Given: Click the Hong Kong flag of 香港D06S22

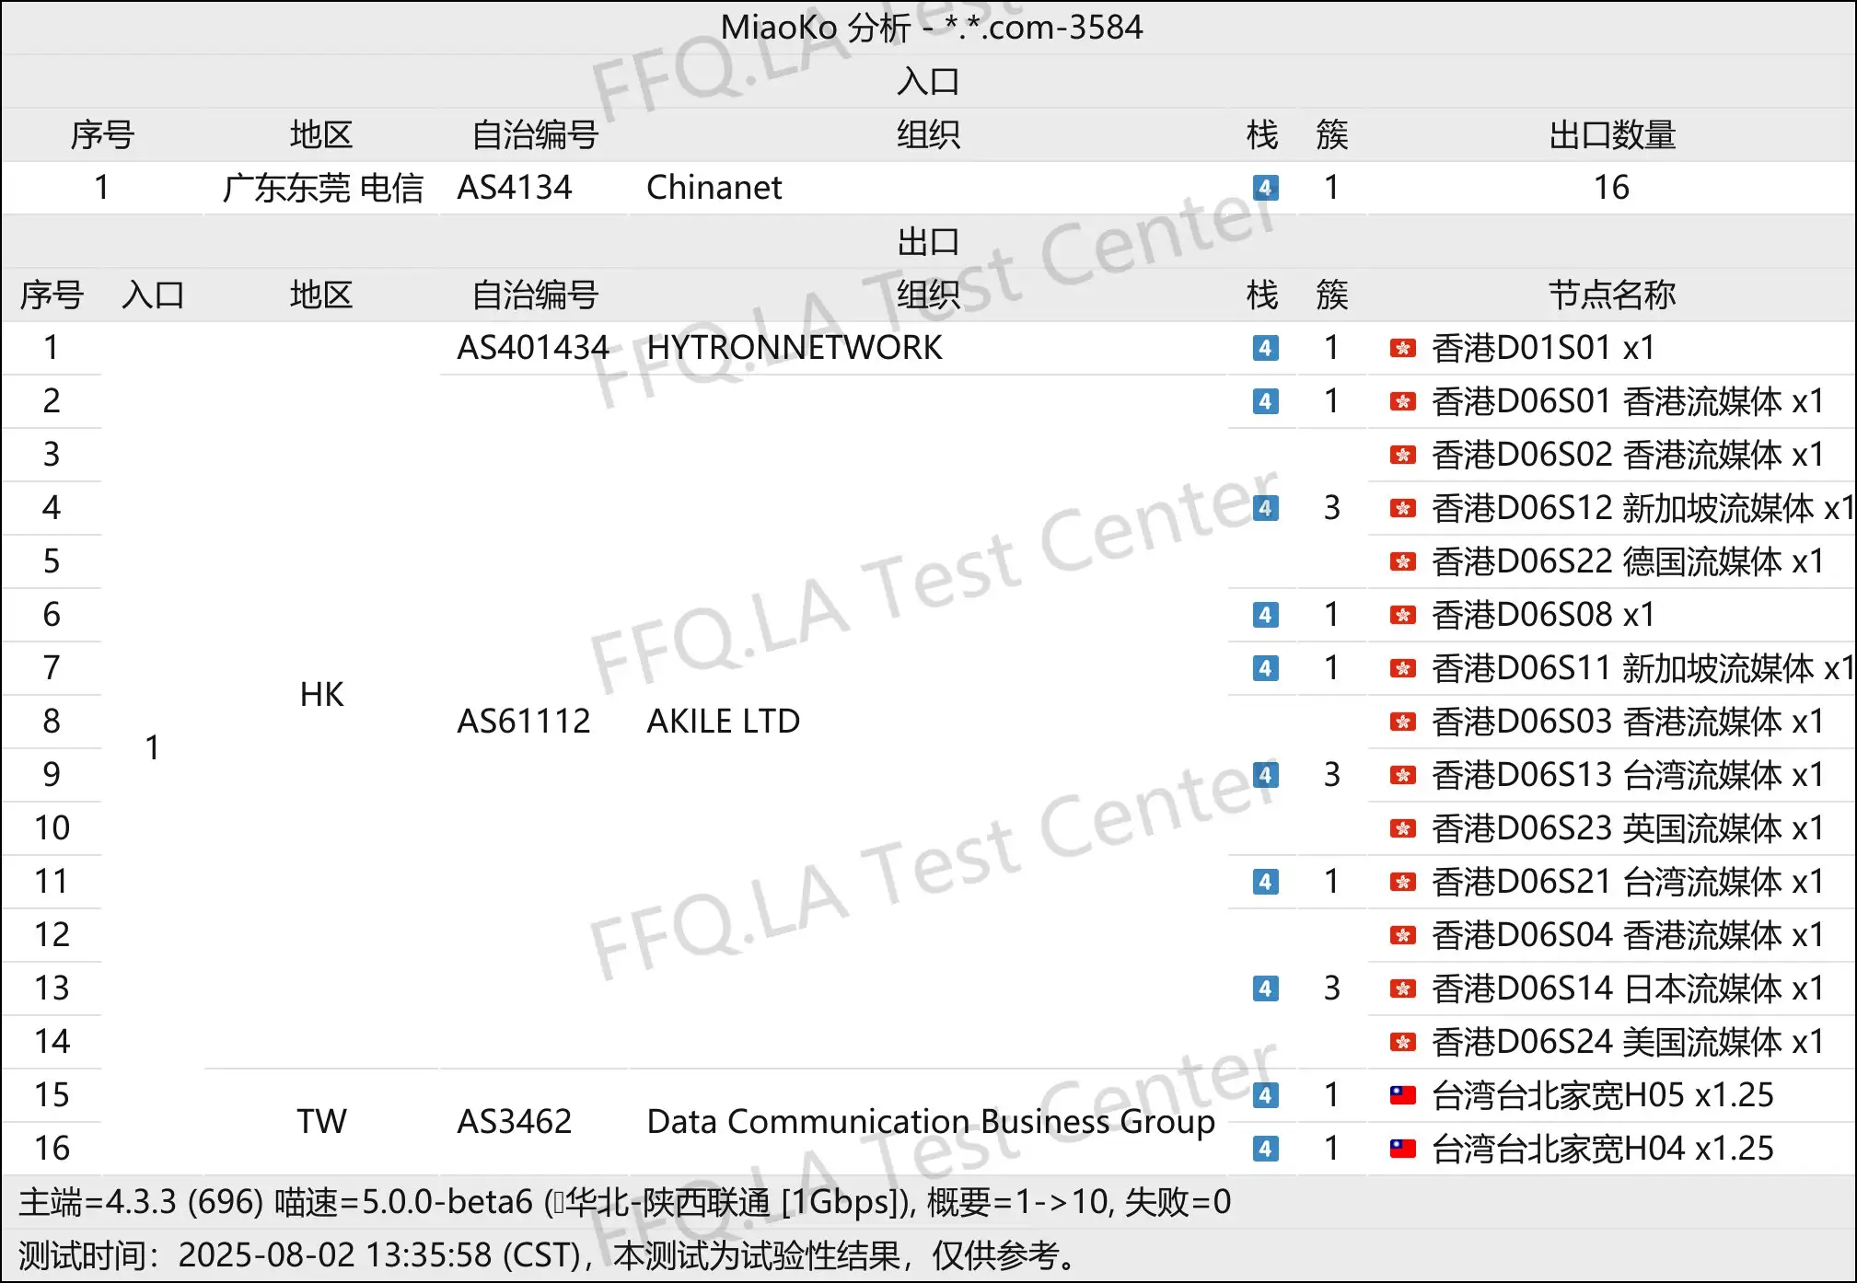Looking at the screenshot, I should coord(1402,561).
